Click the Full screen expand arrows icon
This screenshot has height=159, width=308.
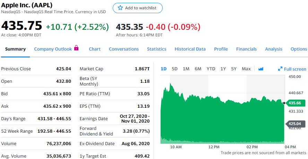[x=280, y=69]
